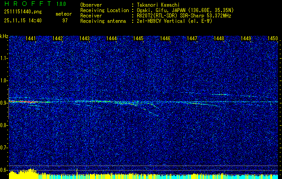Click the Observer field label

click(91, 5)
